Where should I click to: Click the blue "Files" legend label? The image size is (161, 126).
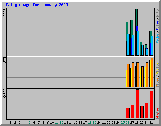pos(157,25)
